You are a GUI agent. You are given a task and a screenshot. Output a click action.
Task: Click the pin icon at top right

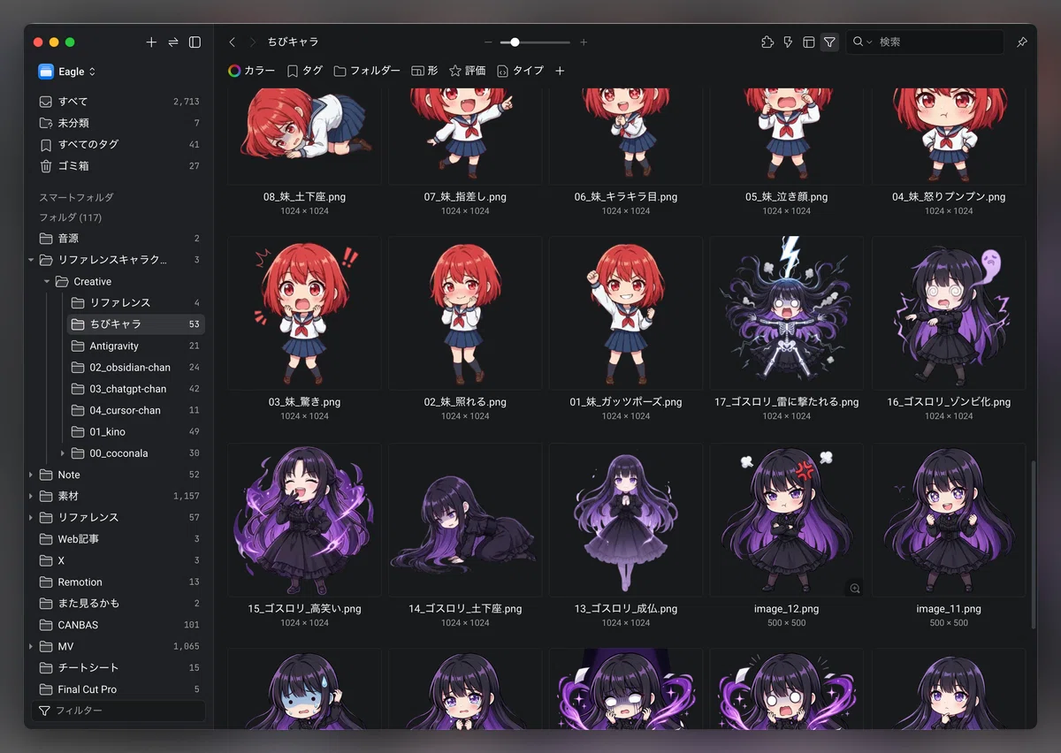point(1022,42)
